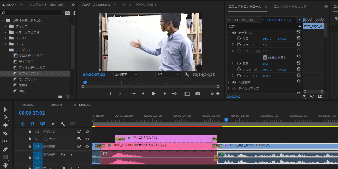Toggle lock on V3 track
Viewport: 338px width, 169px height.
tap(30, 132)
